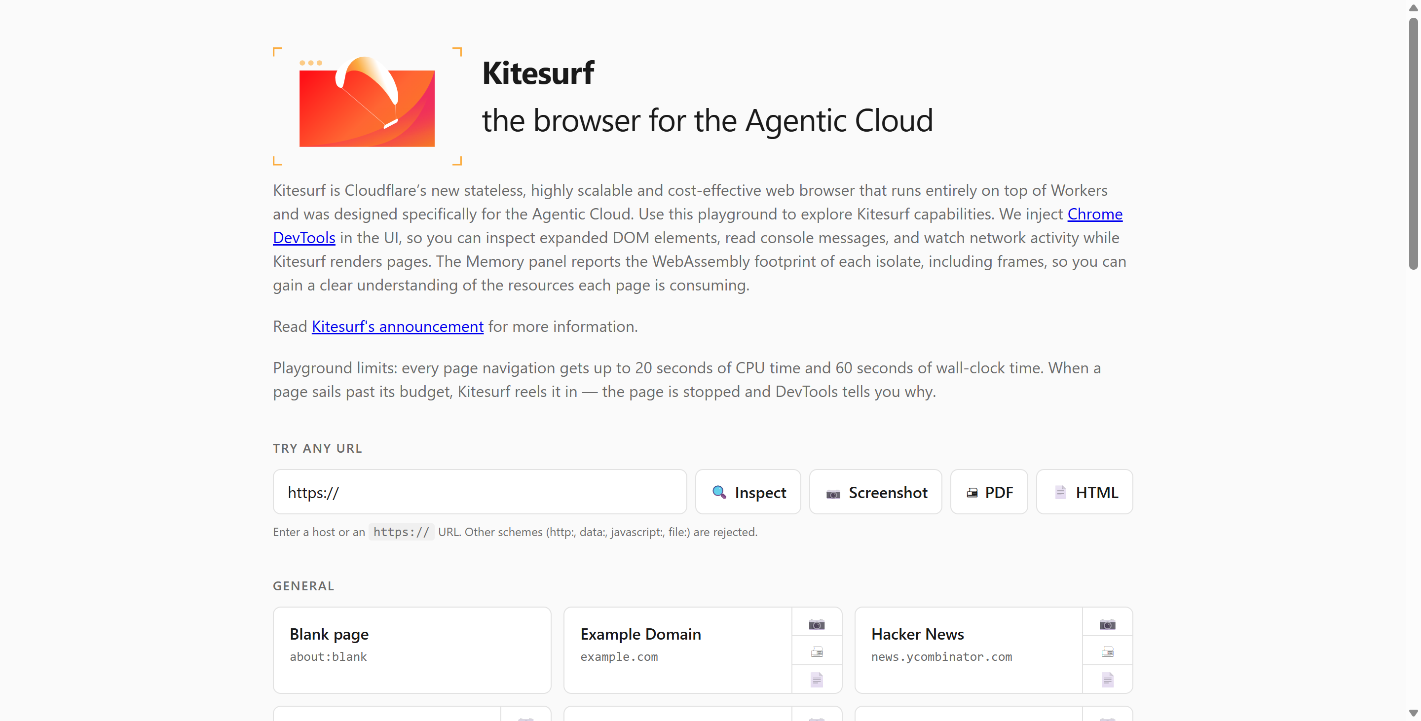Focus the https:// URL input field
1421x721 pixels.
coord(480,492)
